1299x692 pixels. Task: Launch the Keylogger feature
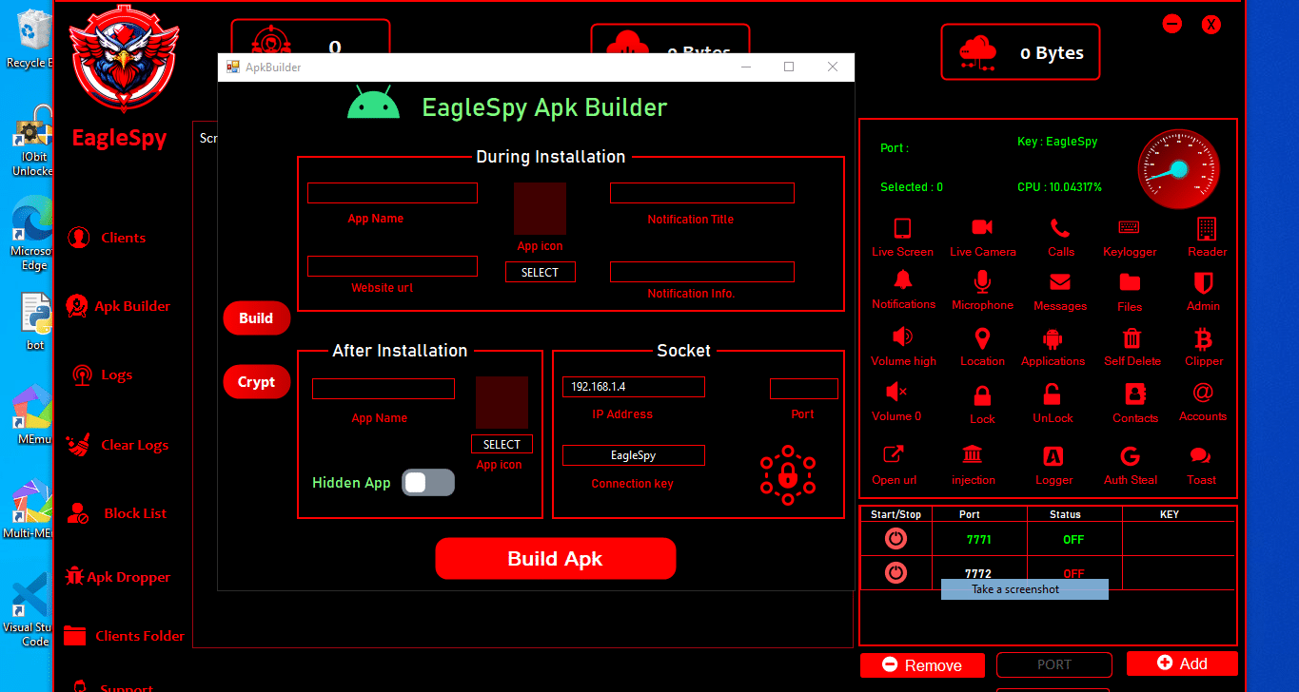[x=1129, y=235]
